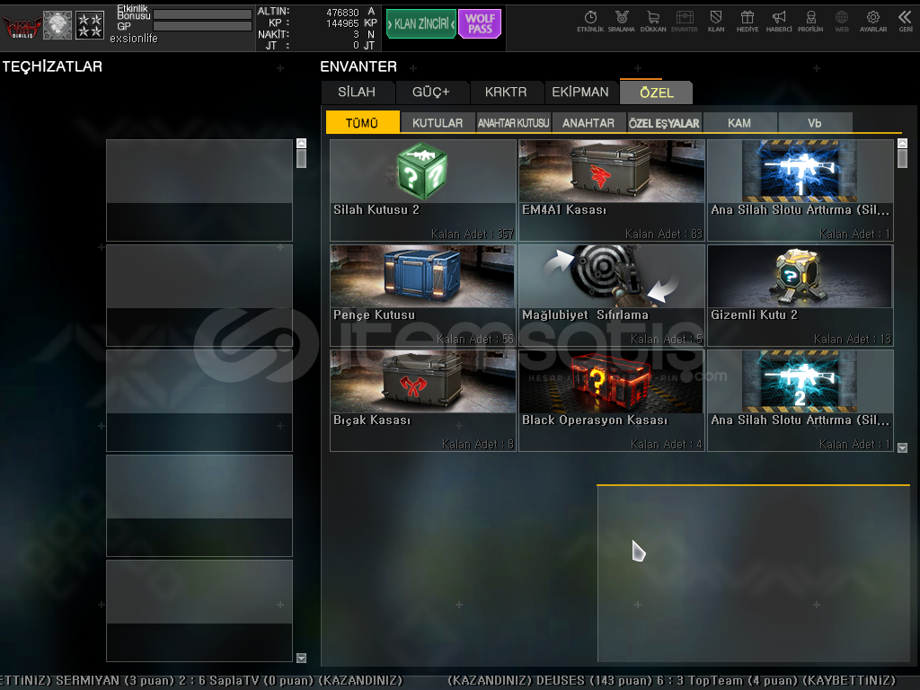920x690 pixels.
Task: Switch to the Silah inventory tab
Action: (x=357, y=92)
